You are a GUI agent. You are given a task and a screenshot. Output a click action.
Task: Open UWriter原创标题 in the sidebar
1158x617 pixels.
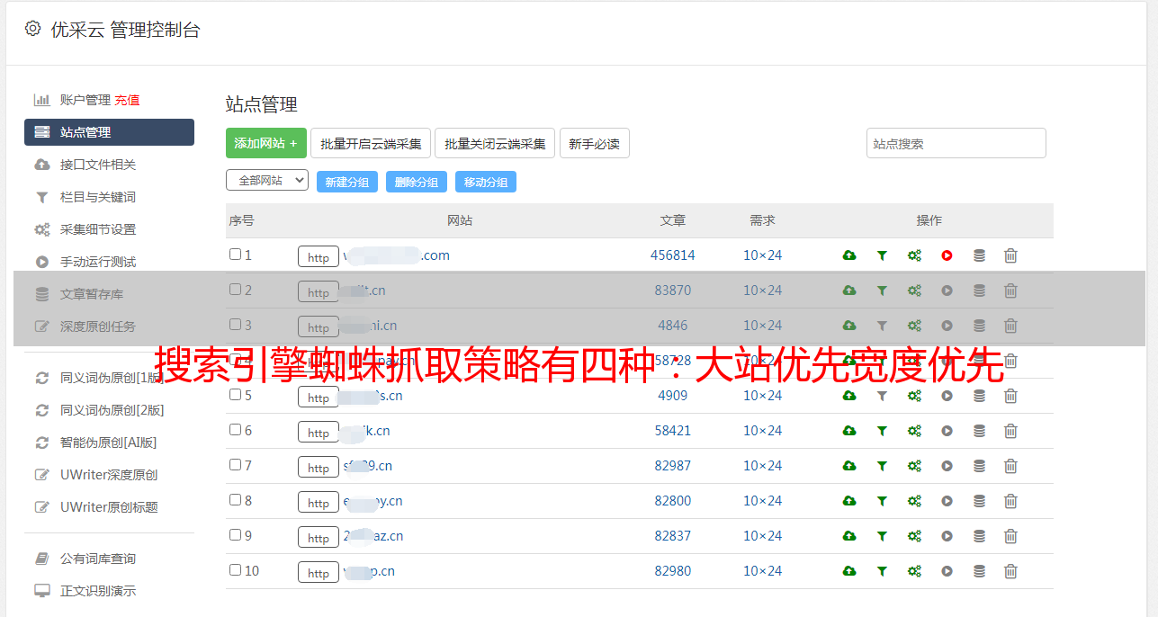(109, 507)
